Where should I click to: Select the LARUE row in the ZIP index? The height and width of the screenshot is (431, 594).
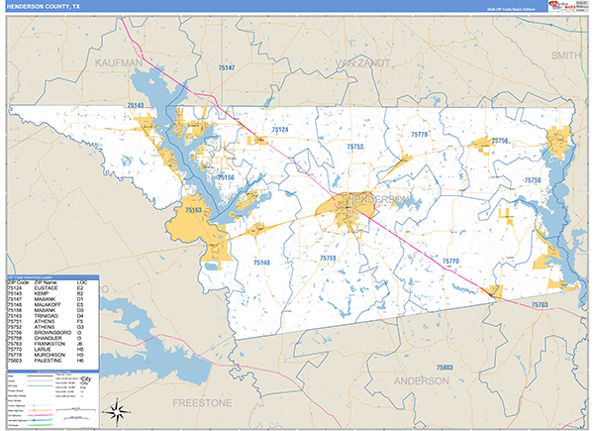coord(53,349)
